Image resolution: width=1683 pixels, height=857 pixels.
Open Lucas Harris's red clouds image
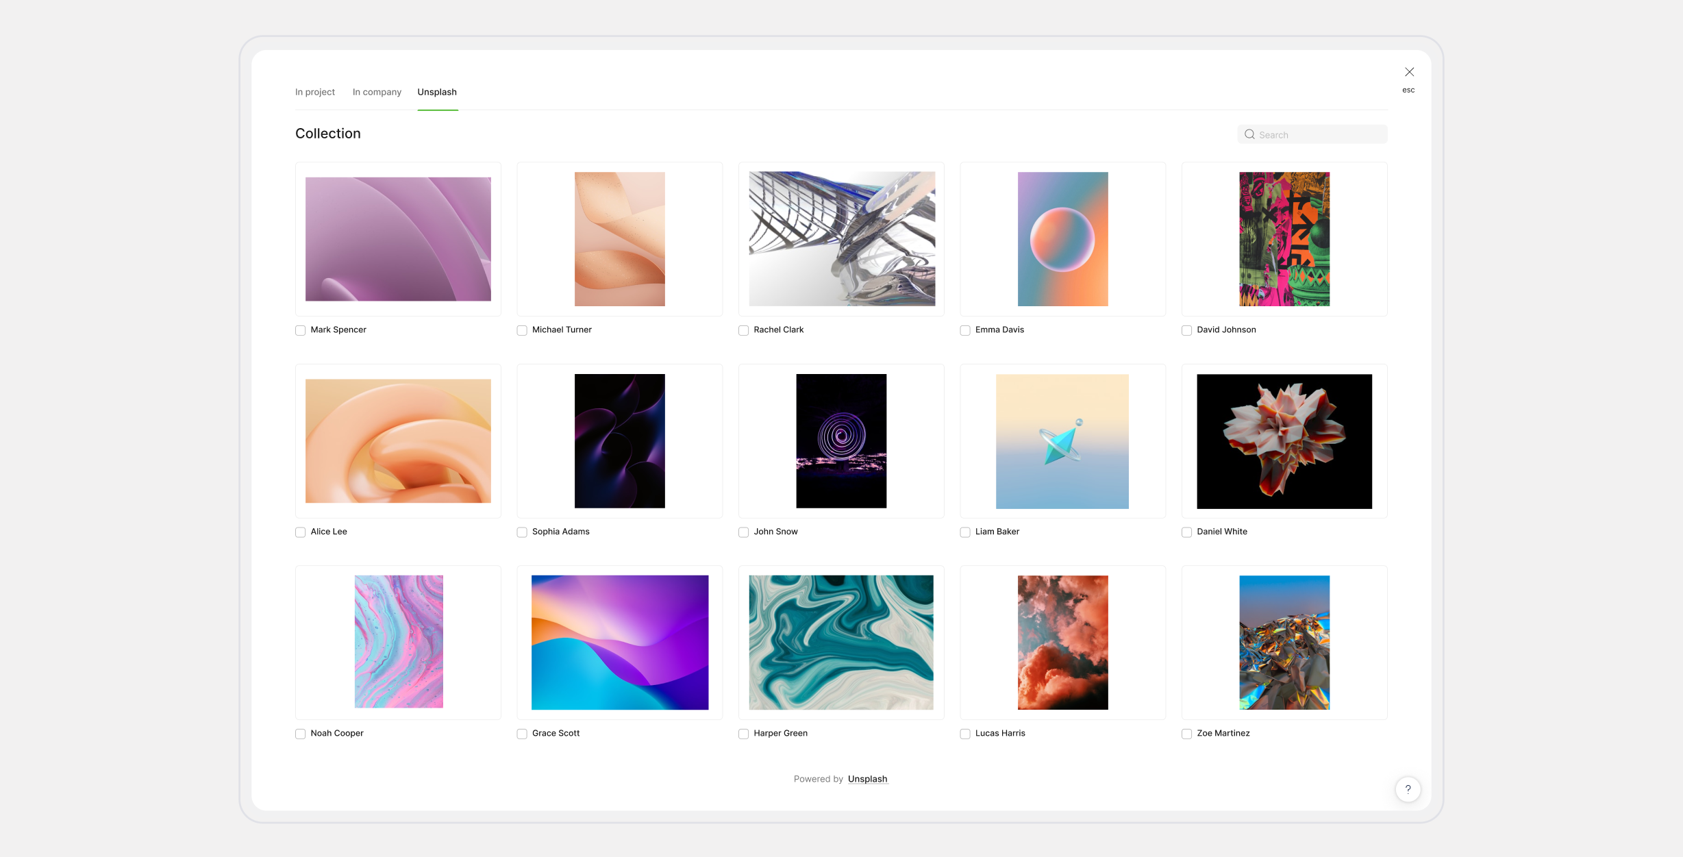(1062, 643)
